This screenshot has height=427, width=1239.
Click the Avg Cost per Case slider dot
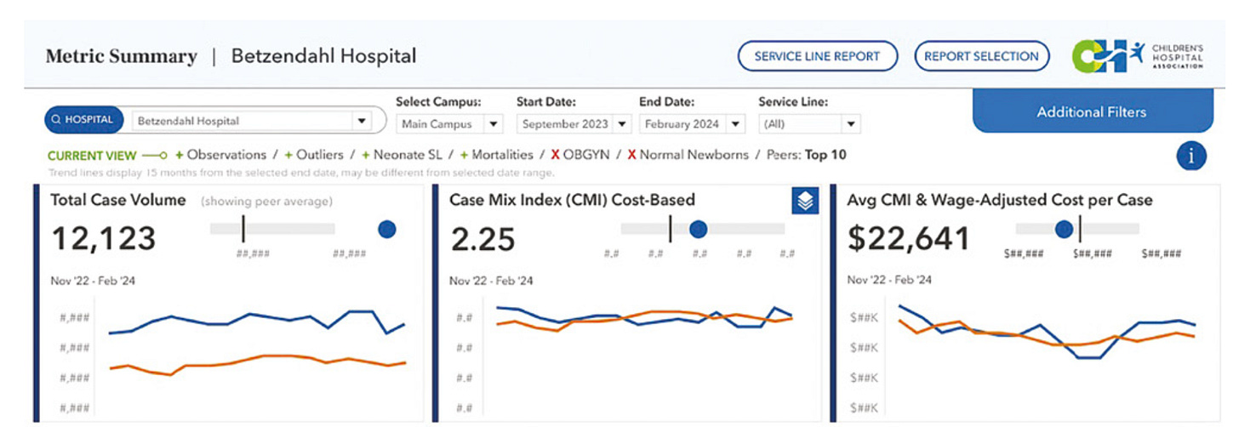[1063, 229]
